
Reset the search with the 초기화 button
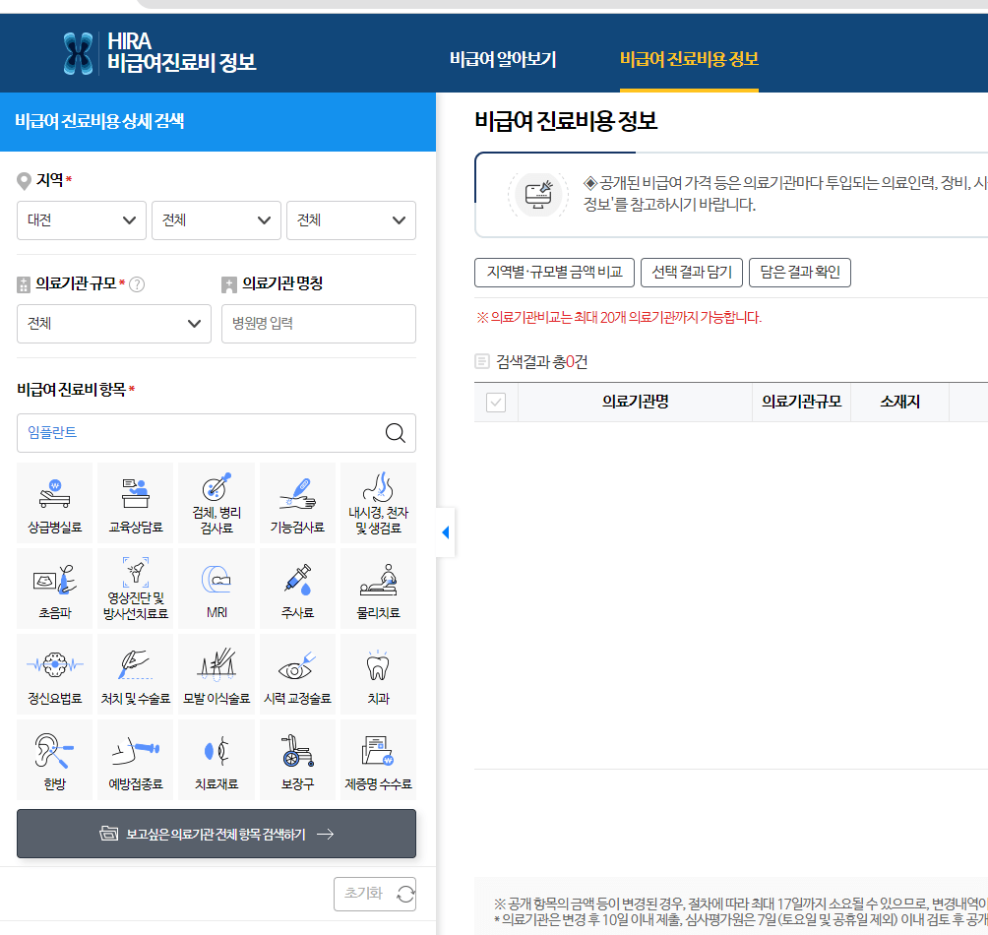pyautogui.click(x=375, y=894)
